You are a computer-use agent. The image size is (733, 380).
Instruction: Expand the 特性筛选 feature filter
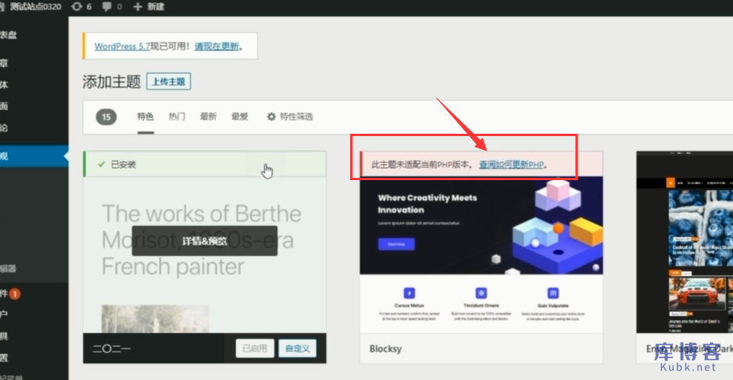click(295, 117)
